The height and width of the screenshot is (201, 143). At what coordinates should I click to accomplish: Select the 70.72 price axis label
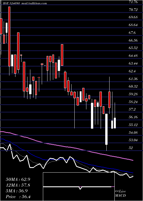(133, 9)
